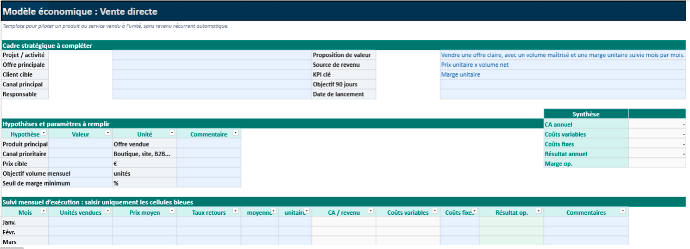Screen dimensions: 690x249
Task: Expand the CA / revenu filter dropdown
Action: point(371,212)
